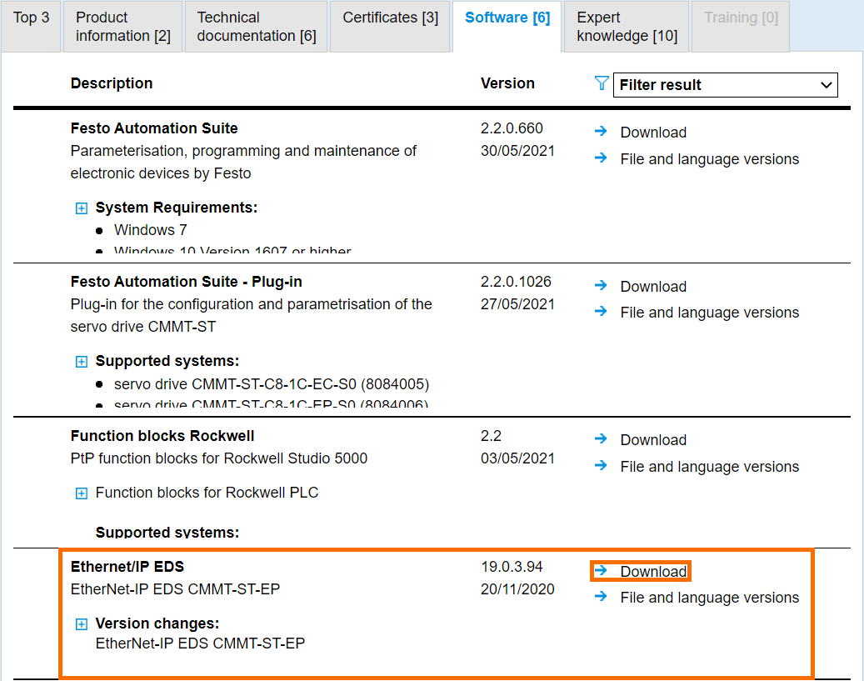
Task: Click the Ethernet/IP EDS title
Action: (127, 567)
